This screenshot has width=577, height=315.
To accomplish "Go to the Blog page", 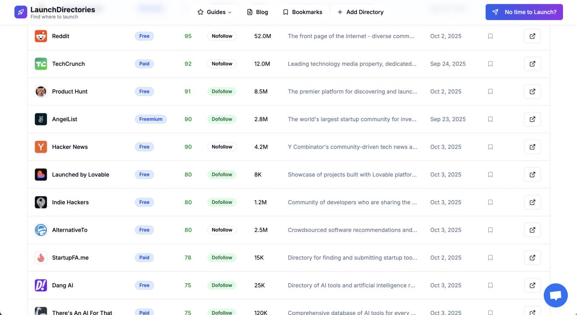I will [x=257, y=12].
